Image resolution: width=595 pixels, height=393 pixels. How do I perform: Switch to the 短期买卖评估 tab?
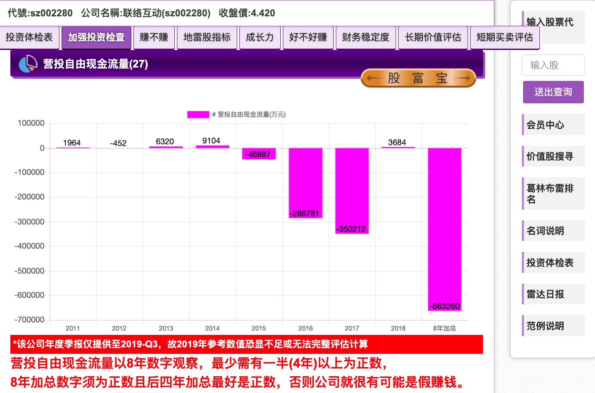pos(505,37)
